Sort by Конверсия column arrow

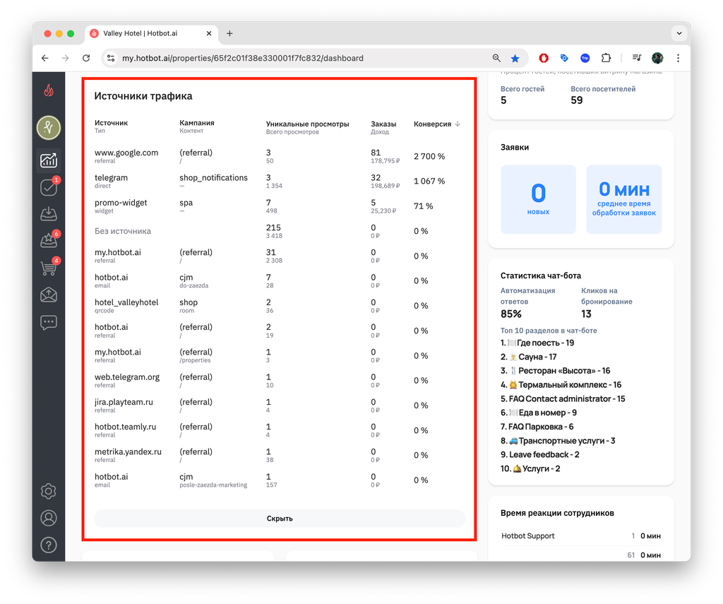(x=458, y=124)
